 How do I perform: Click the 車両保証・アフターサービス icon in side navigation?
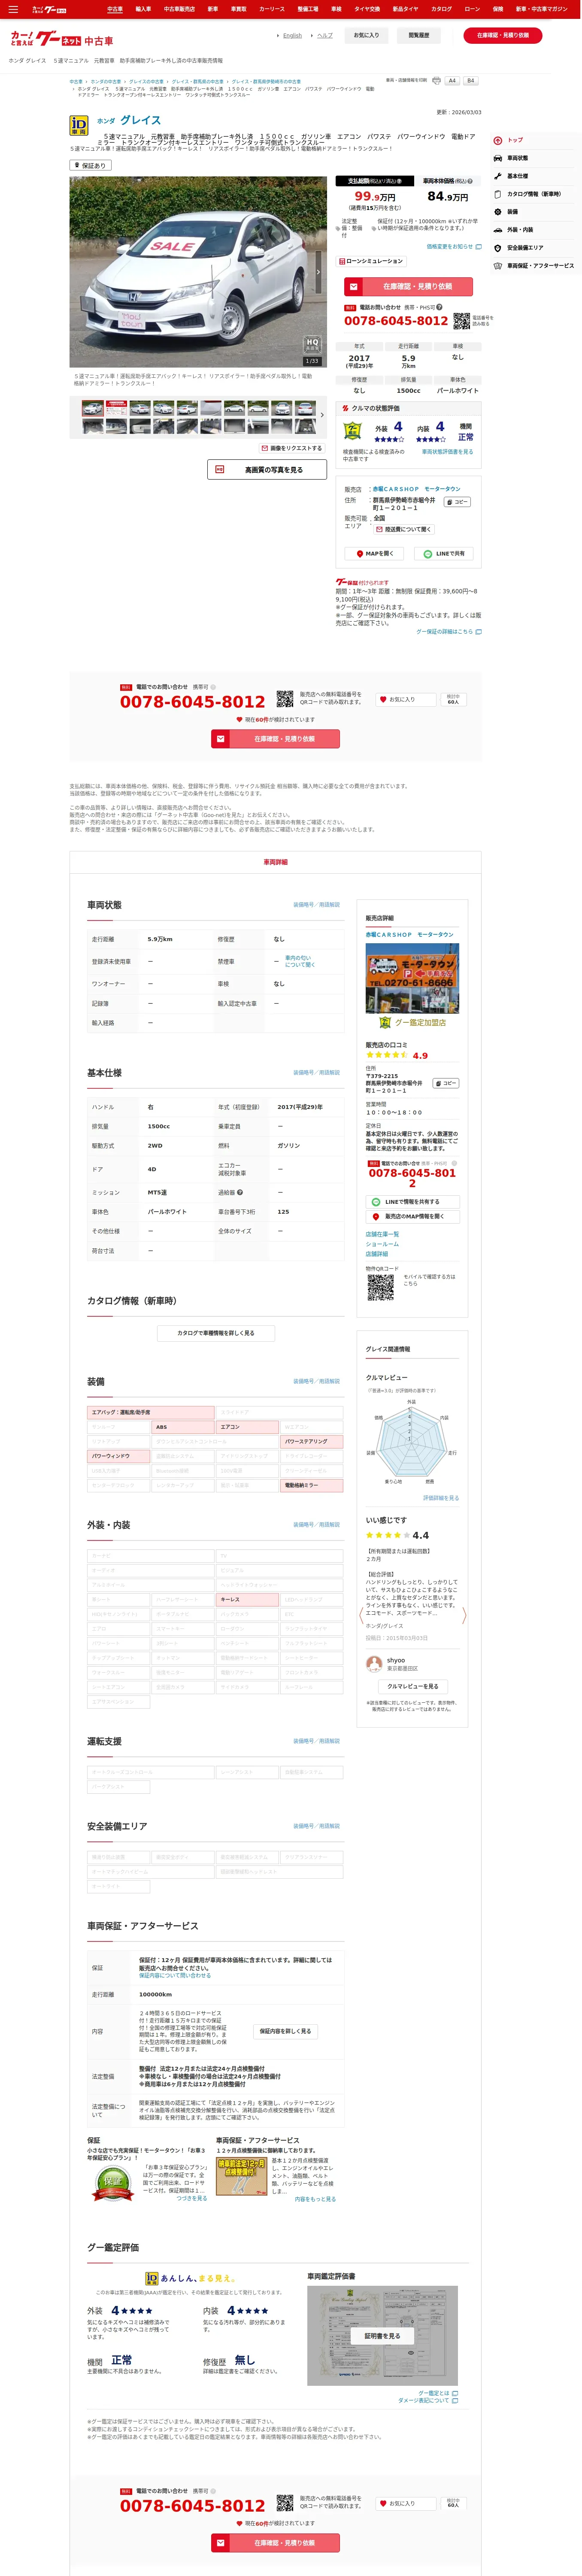click(x=498, y=266)
